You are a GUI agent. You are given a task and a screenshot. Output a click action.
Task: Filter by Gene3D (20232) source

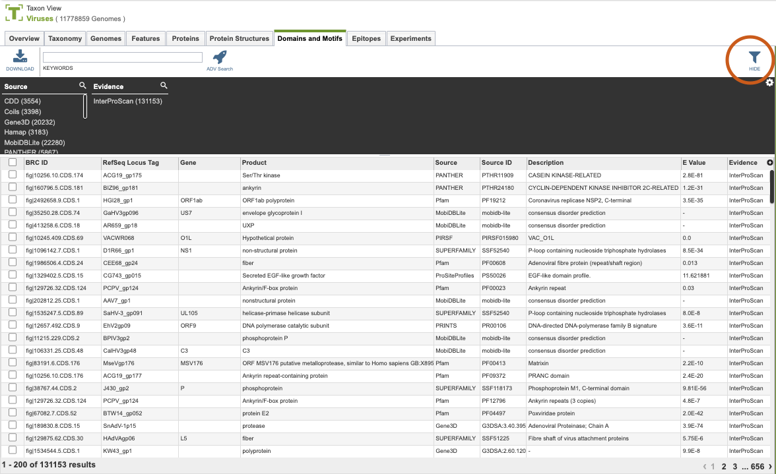[30, 122]
